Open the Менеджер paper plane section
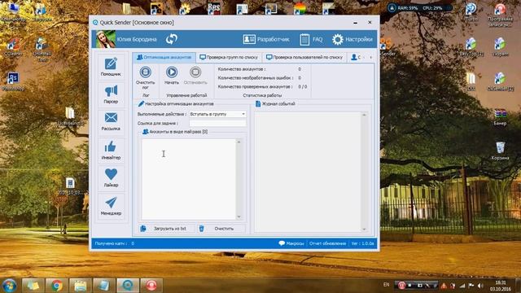The image size is (521, 293). [x=111, y=206]
